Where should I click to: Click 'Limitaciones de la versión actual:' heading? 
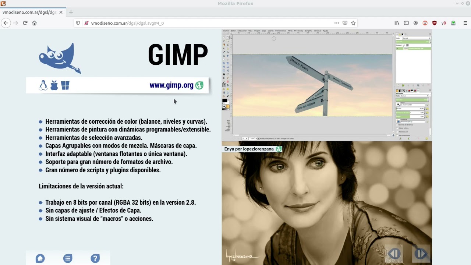click(x=81, y=186)
